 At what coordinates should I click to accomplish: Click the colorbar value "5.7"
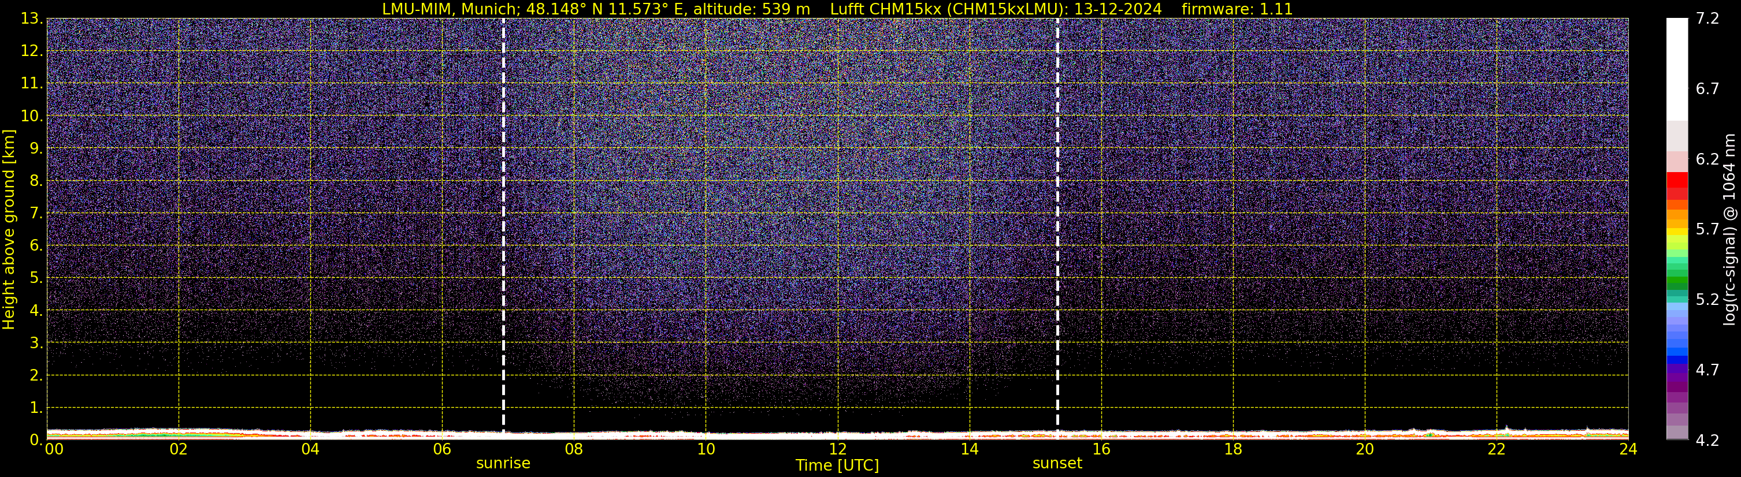[1707, 229]
